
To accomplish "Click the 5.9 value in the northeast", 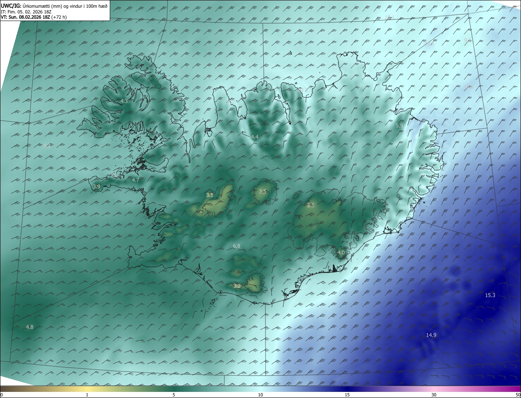I will pyautogui.click(x=399, y=126).
